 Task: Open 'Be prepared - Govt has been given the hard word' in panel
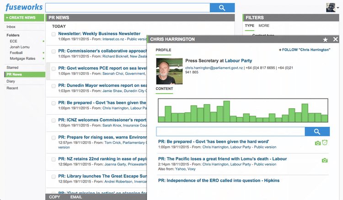[214, 142]
